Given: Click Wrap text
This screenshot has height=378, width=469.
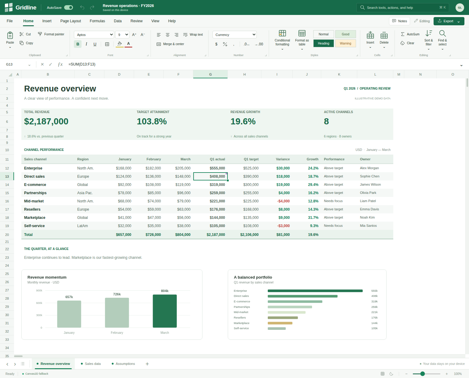Looking at the screenshot, I should (193, 35).
